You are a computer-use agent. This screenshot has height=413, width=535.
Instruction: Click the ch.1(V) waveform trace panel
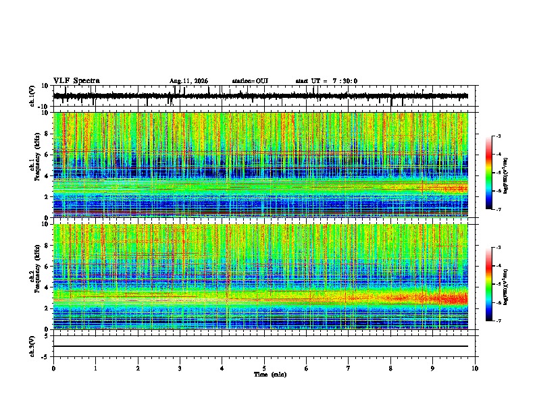point(265,96)
